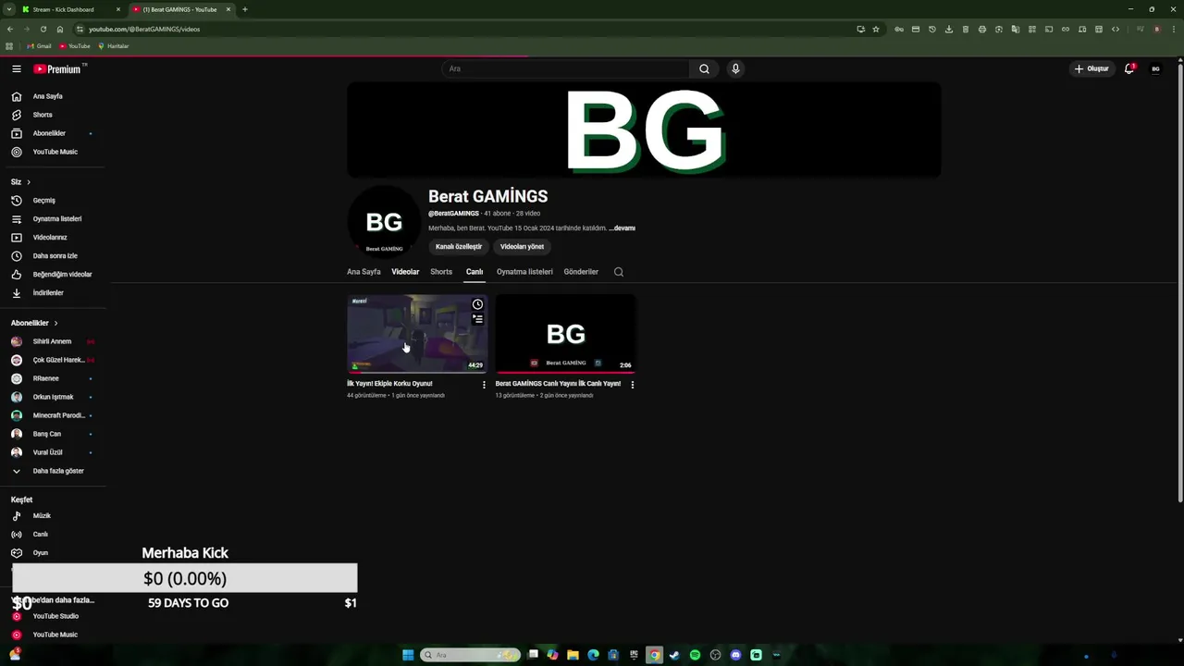Select the channel Canlı tab
The height and width of the screenshot is (666, 1184).
(x=475, y=272)
